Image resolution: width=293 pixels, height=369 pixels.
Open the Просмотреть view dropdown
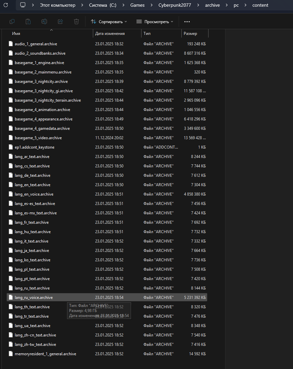coord(155,22)
